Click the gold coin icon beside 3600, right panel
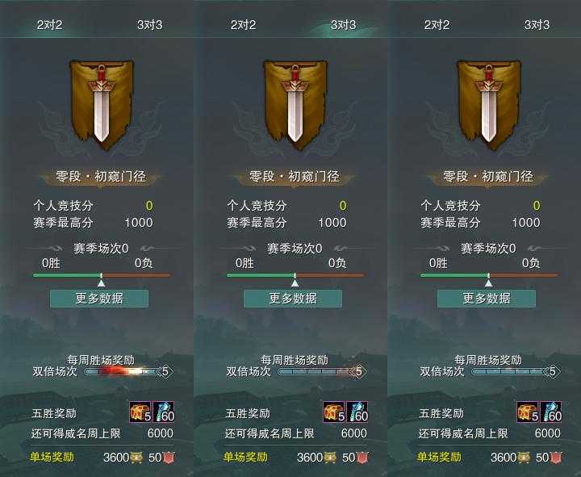Viewport: 581px width, 477px height. coord(523,458)
